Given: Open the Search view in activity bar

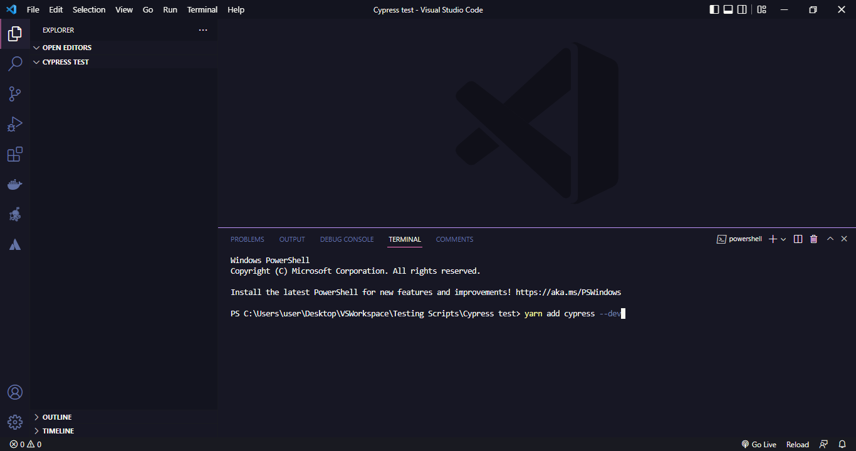Looking at the screenshot, I should click(15, 64).
